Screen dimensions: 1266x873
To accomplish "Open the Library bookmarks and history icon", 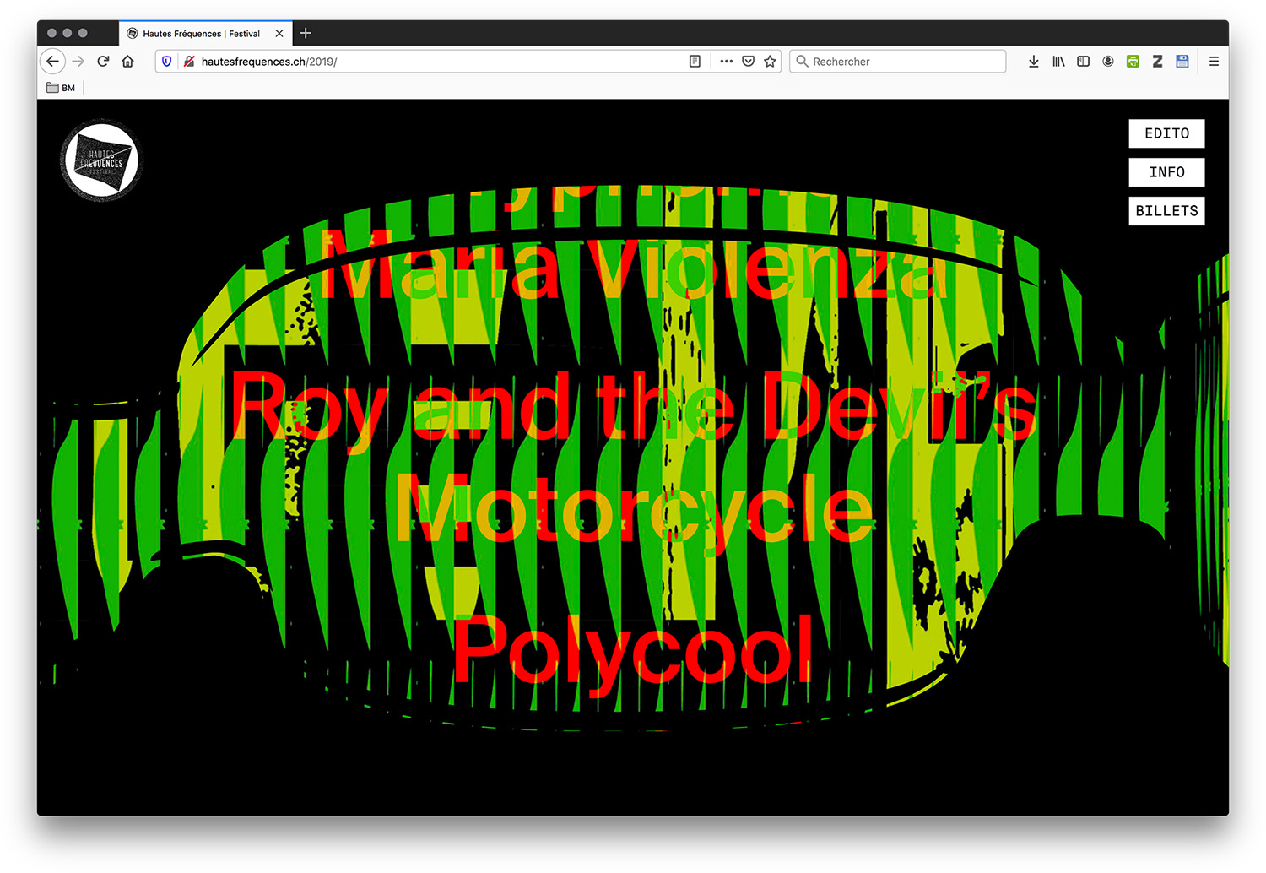I will point(1058,62).
